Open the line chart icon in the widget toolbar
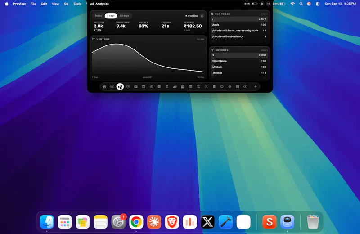The width and height of the screenshot is (360, 234). pos(112,87)
